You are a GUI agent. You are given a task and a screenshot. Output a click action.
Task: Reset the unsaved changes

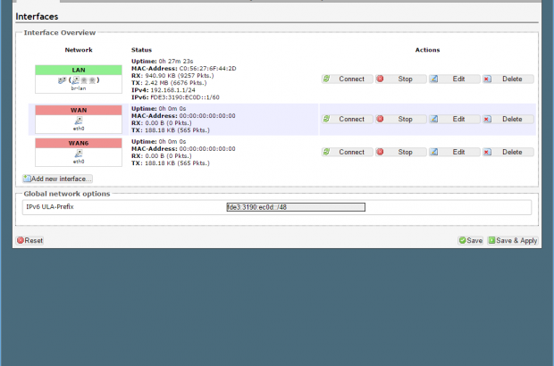(29, 240)
